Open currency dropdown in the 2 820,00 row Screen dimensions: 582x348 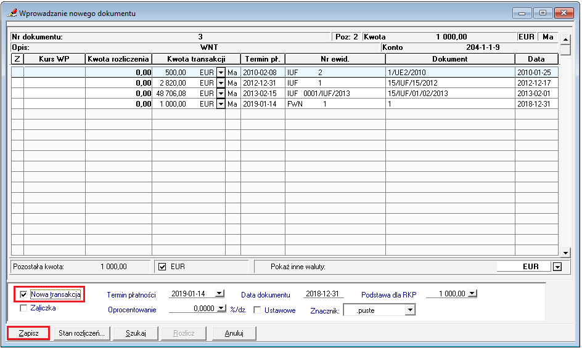pos(221,83)
